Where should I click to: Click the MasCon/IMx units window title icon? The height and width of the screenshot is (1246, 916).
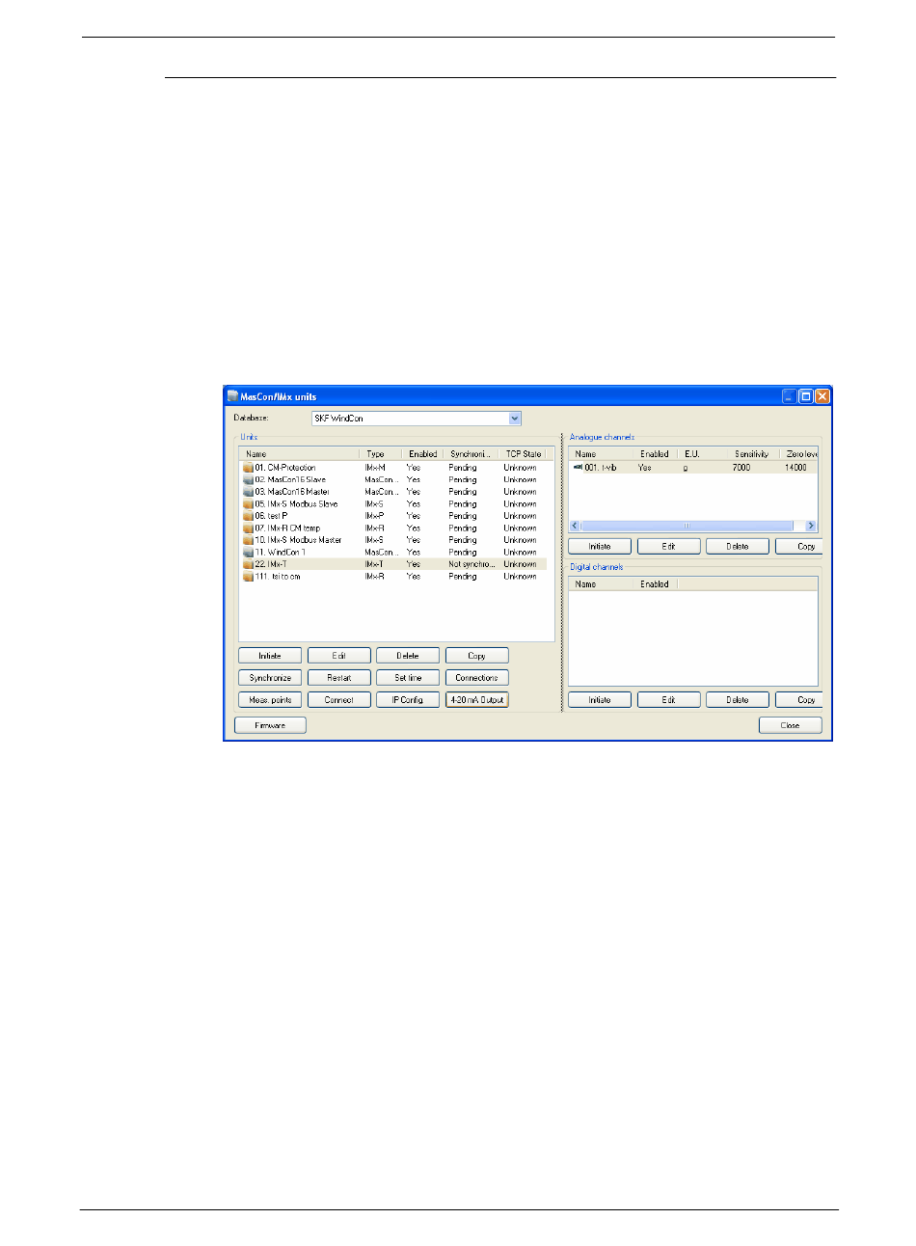pos(232,396)
